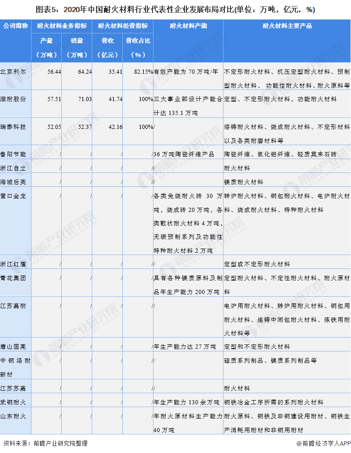Click the '销量（万吨）' sub-header
Image resolution: width=351 pixels, height=453 pixels.
[77, 48]
